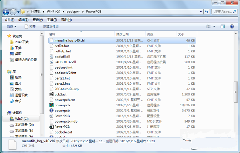Open the 查看(V) menu
Screen dimensions: 240x153
[38, 20]
